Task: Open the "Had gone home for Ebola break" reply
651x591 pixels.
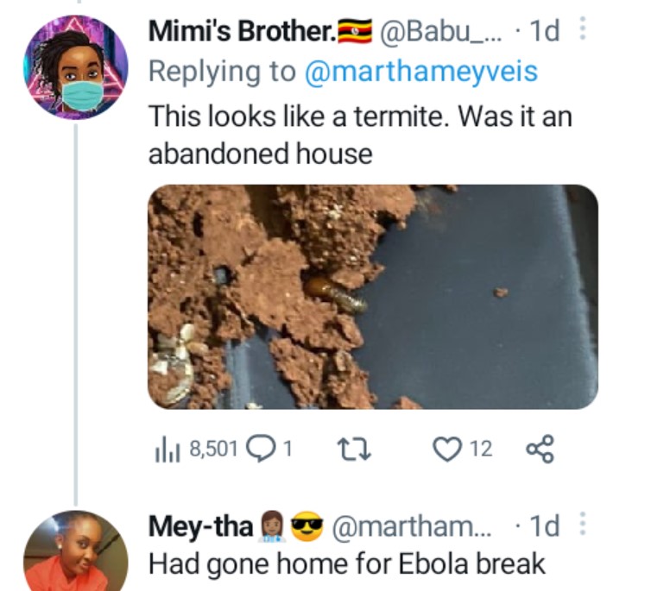Action: [x=346, y=564]
